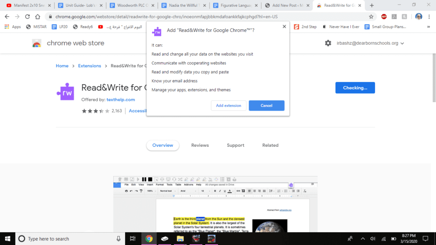Show hidden system tray icons
The image size is (436, 245).
point(363,239)
